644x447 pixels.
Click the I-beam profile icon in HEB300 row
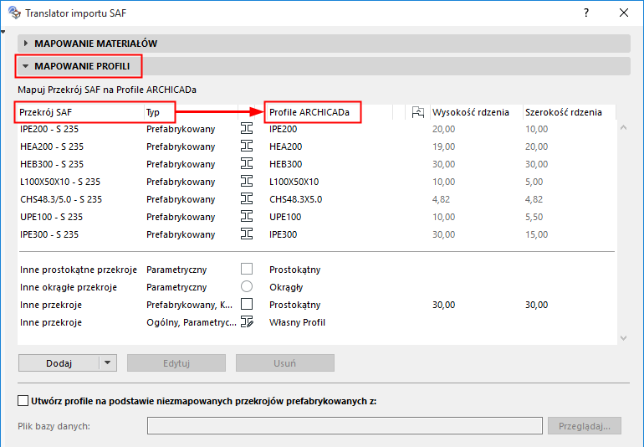pos(247,164)
